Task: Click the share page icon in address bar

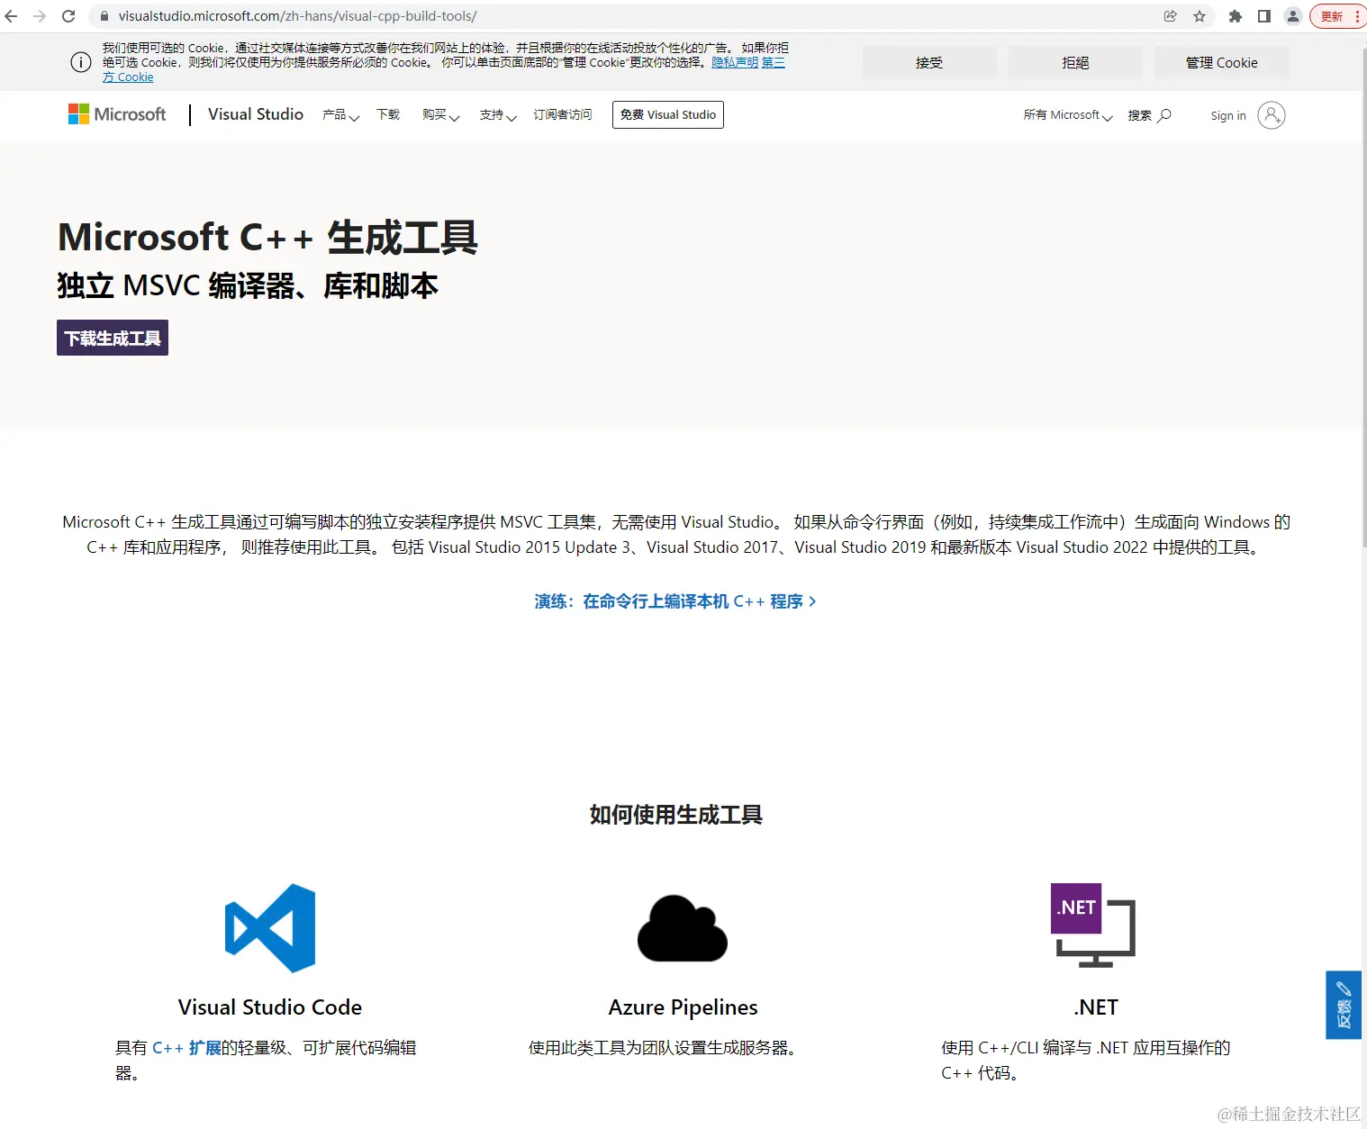Action: pos(1171,16)
